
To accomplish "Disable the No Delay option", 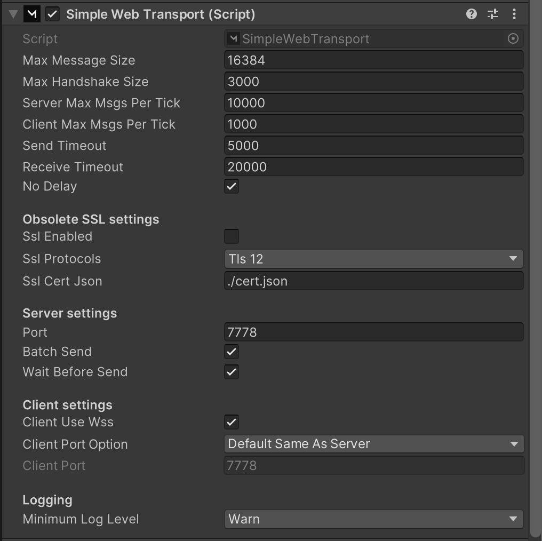I will coord(232,186).
